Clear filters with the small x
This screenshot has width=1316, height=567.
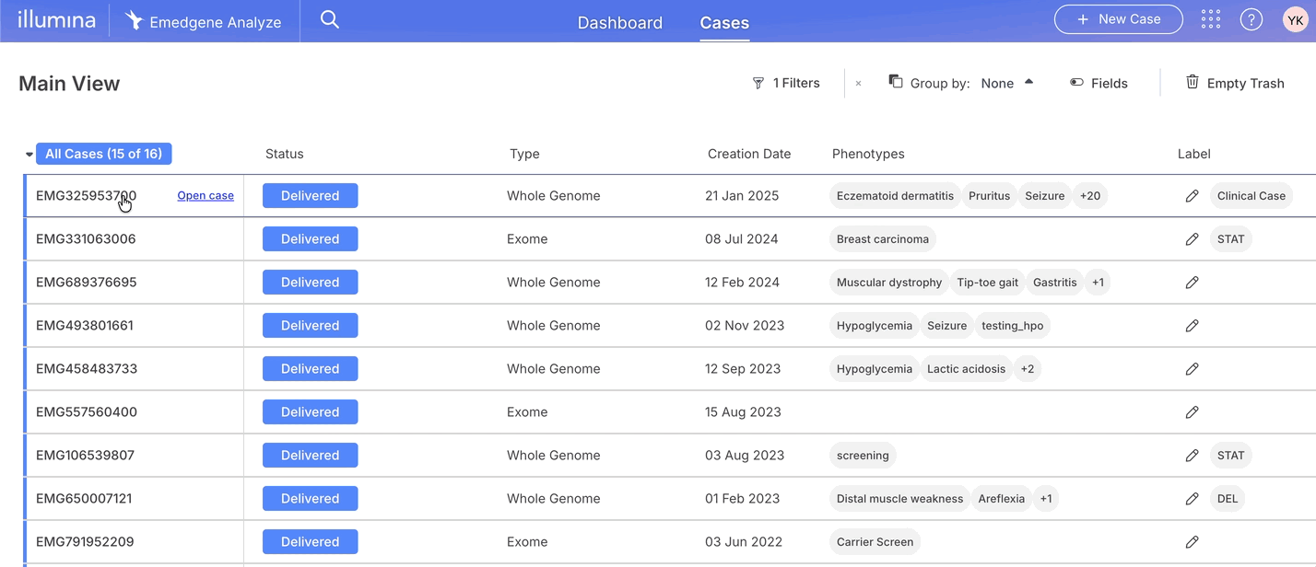[858, 83]
